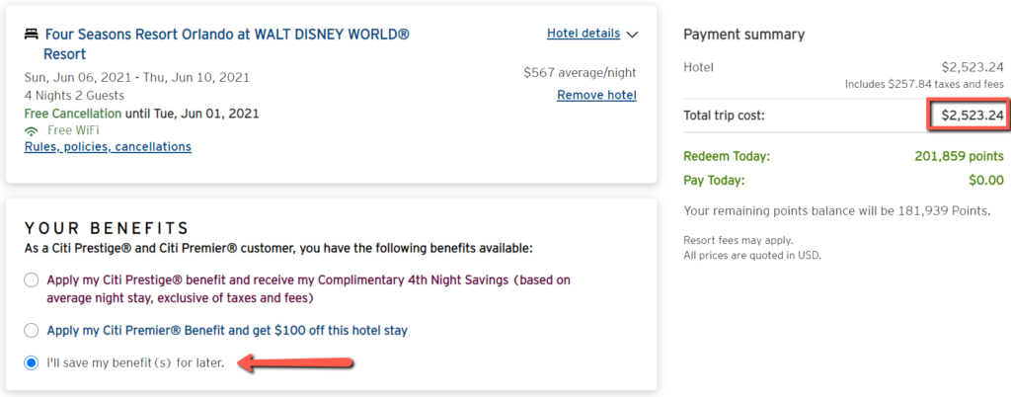Click the bed icon beside the hotel name

click(31, 35)
